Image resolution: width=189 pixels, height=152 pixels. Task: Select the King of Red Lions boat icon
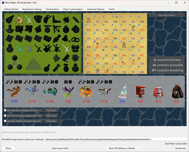coord(122,92)
